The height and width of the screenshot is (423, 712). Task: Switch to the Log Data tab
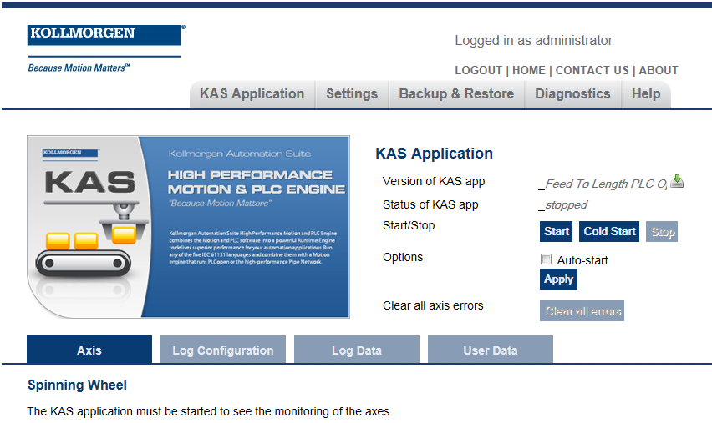click(x=357, y=350)
